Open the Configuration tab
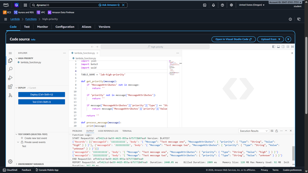The height and width of the screenshot is (173, 308). click(65, 27)
